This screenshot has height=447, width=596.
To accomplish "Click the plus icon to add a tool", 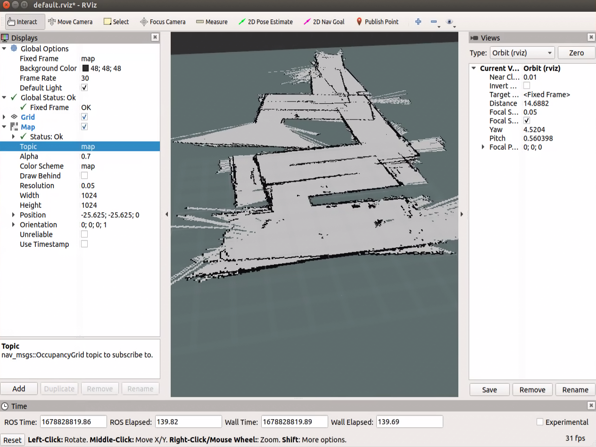I will pos(418,22).
